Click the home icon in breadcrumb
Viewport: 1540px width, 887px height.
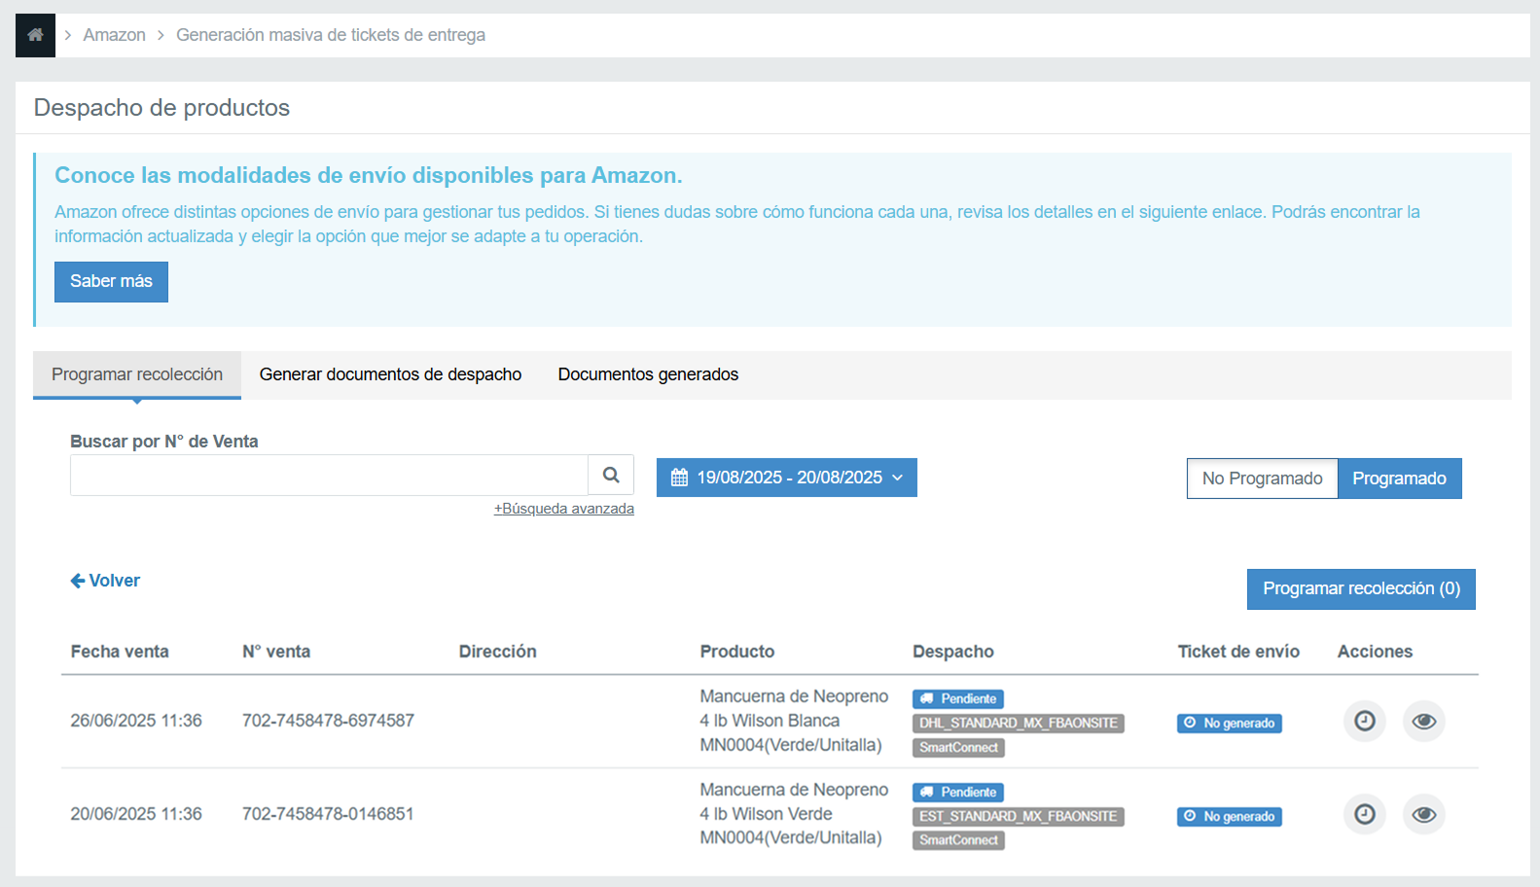(x=35, y=35)
